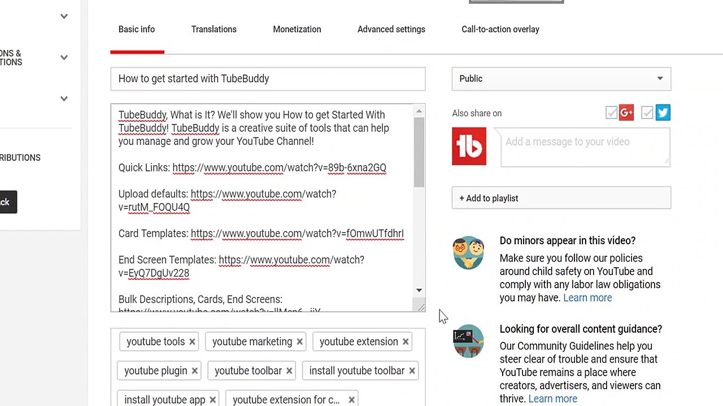Screen dimensions: 723x406
Task: Open the Add to playlist selector
Action: pos(561,198)
